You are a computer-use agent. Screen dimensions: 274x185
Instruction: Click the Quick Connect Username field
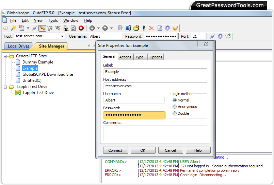[x=105, y=36]
